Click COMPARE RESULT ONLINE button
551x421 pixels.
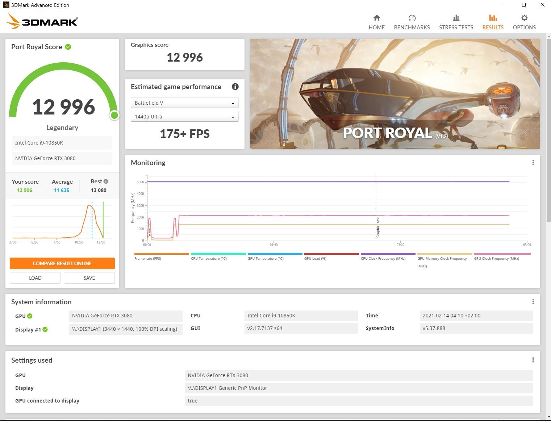click(62, 263)
